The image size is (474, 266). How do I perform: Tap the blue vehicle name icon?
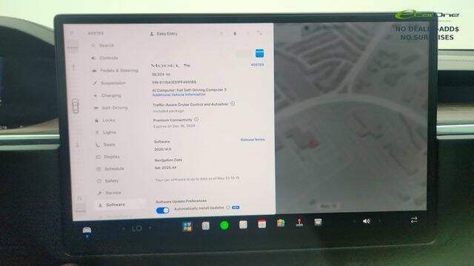click(259, 53)
